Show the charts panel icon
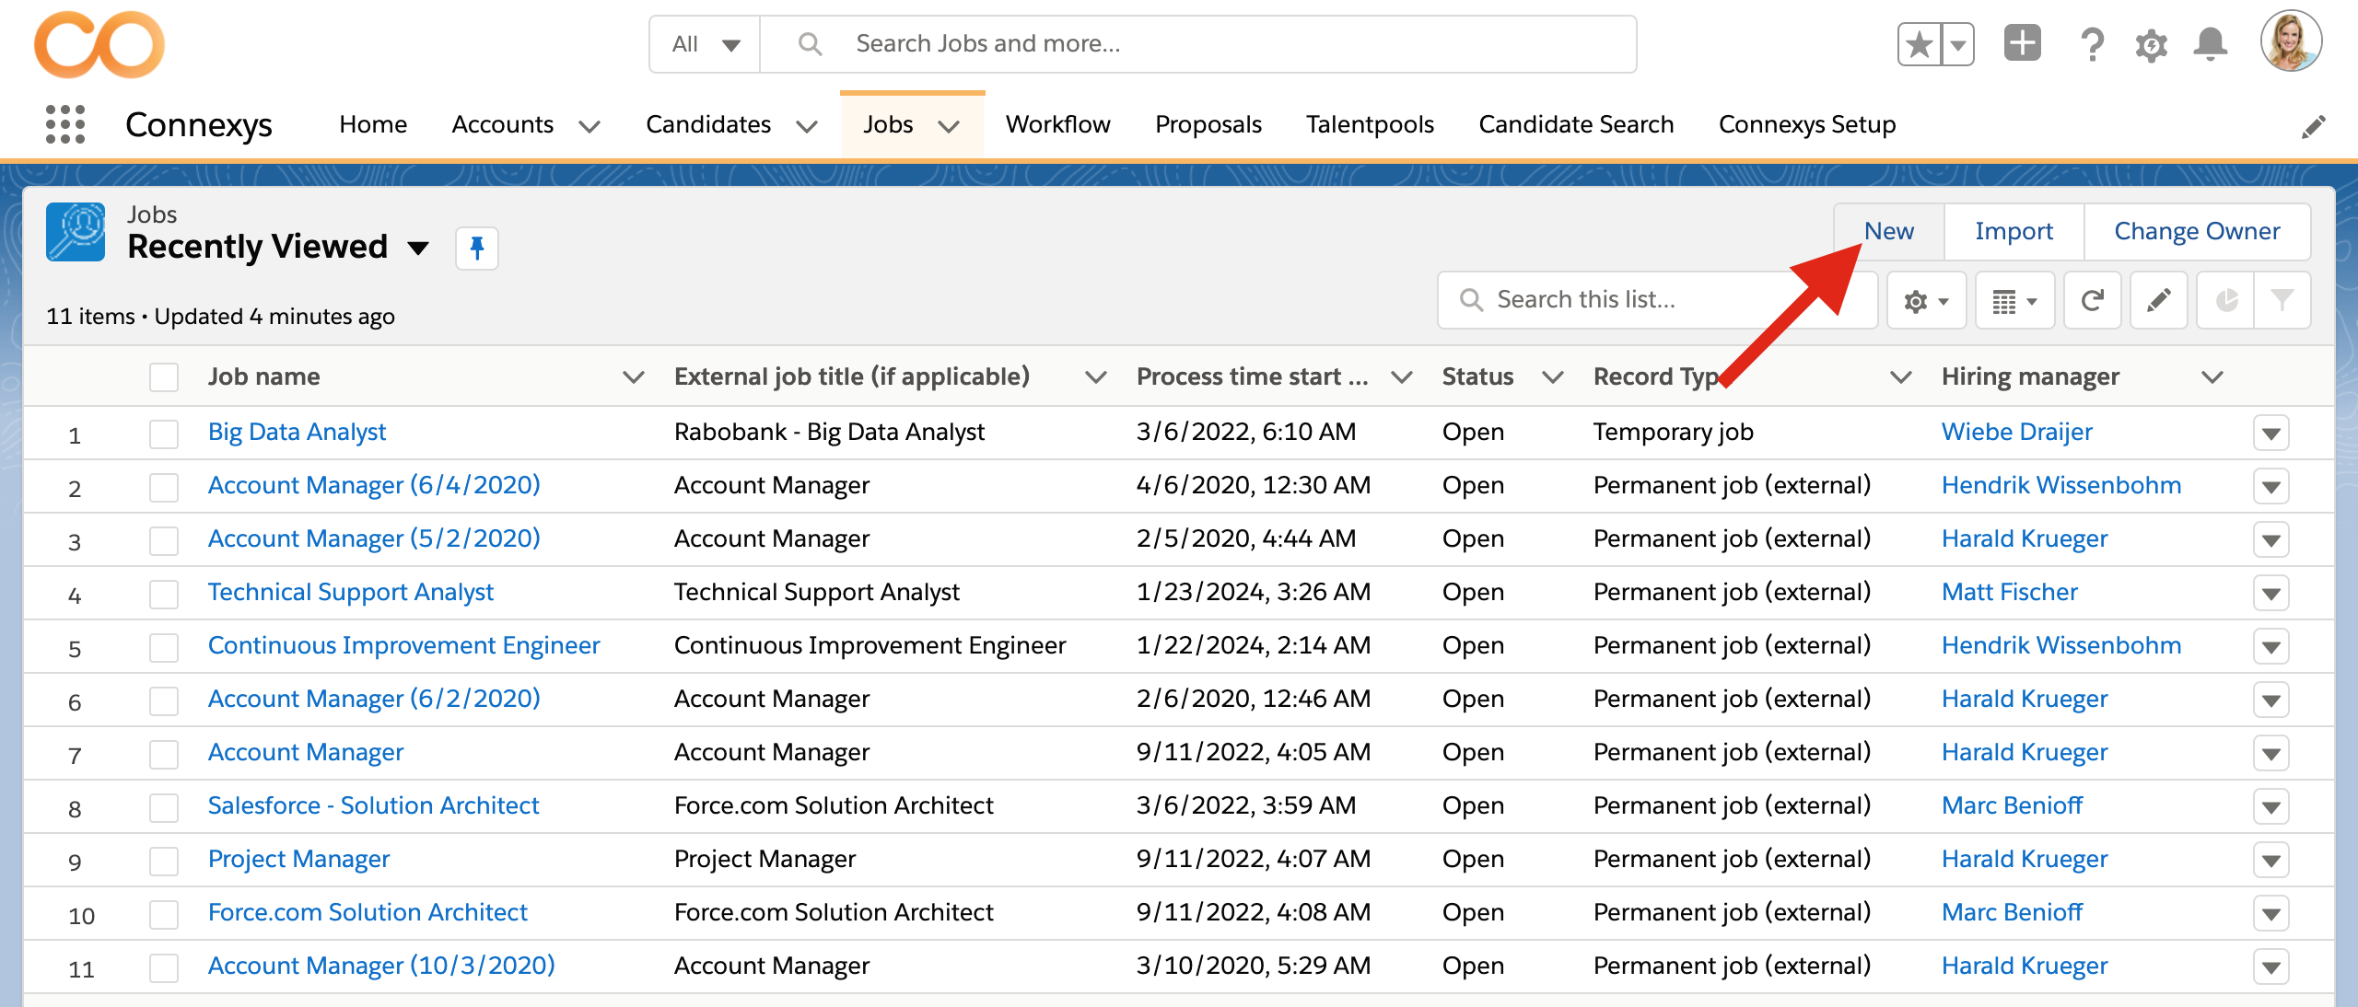This screenshot has width=2358, height=1007. point(2225,301)
